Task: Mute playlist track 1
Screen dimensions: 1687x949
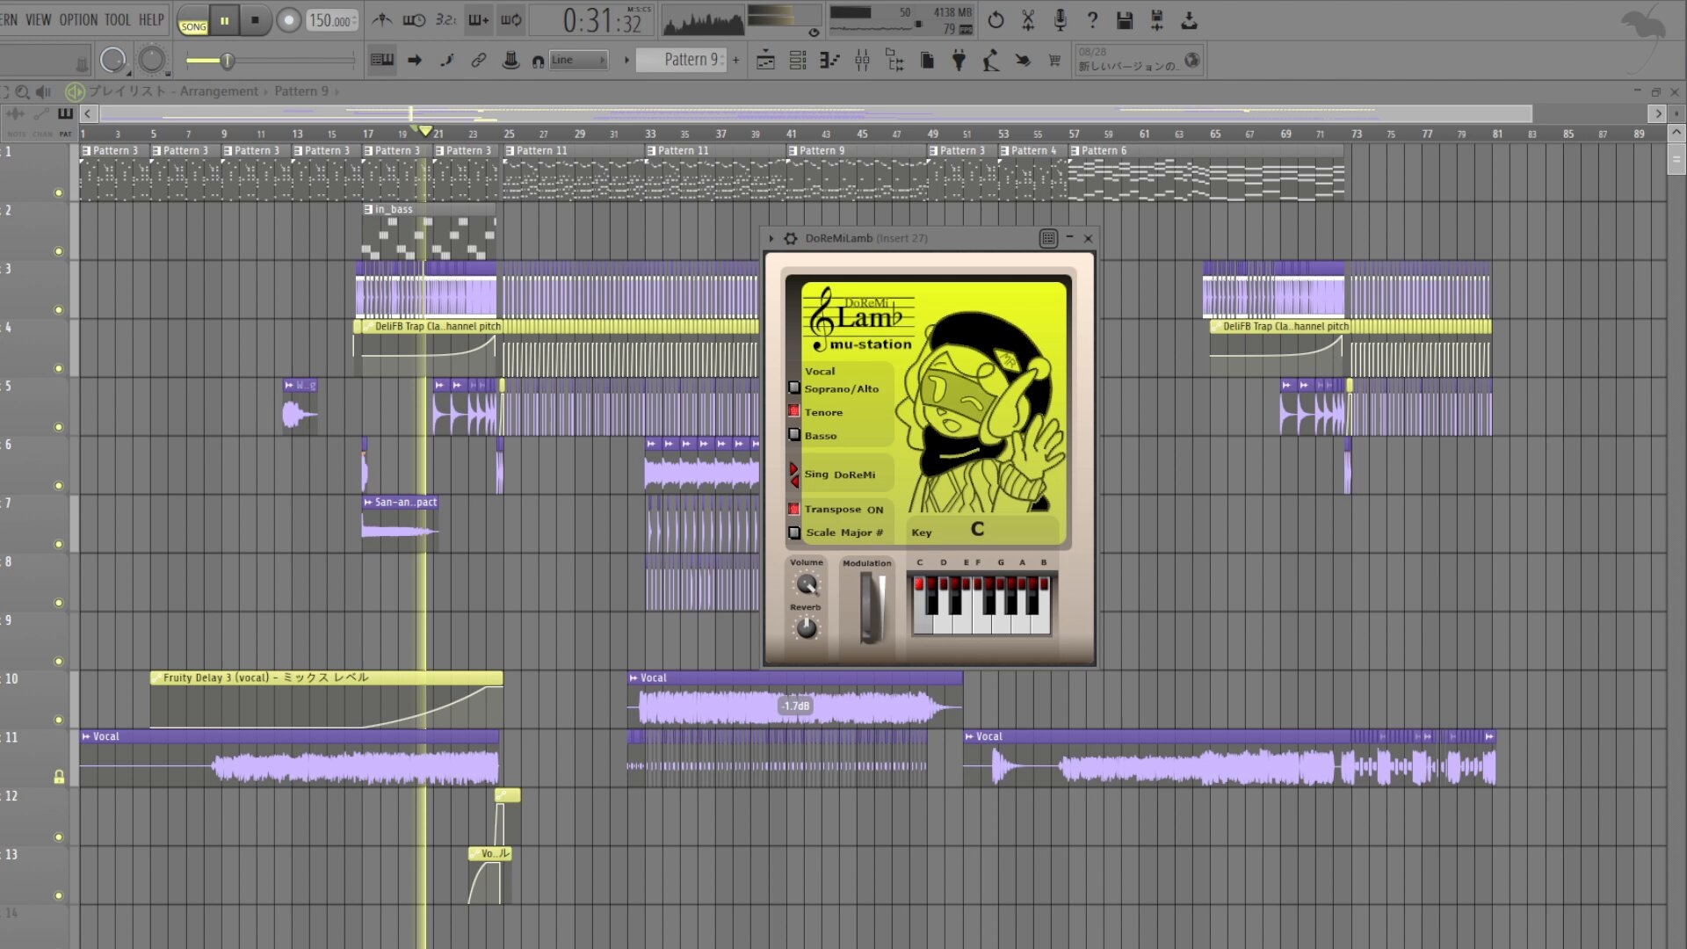Action: (x=59, y=192)
